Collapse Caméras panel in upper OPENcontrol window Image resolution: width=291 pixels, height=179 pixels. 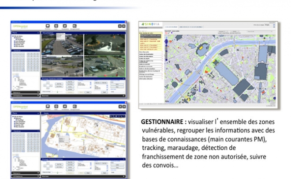tap(38, 51)
